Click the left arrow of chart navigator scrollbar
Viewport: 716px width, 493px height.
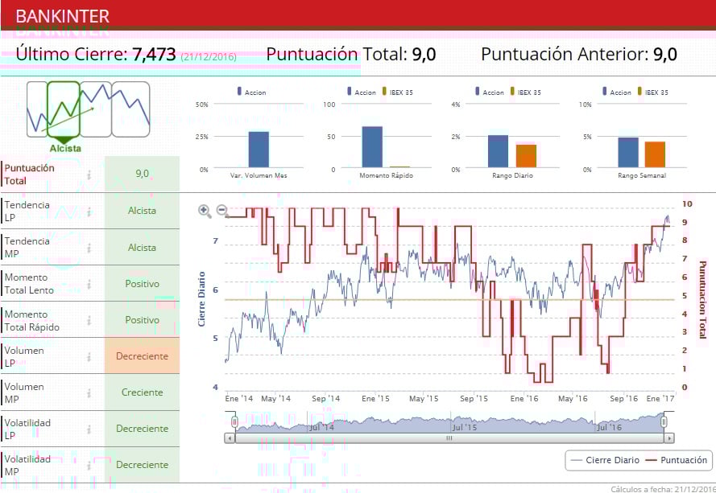tap(230, 438)
